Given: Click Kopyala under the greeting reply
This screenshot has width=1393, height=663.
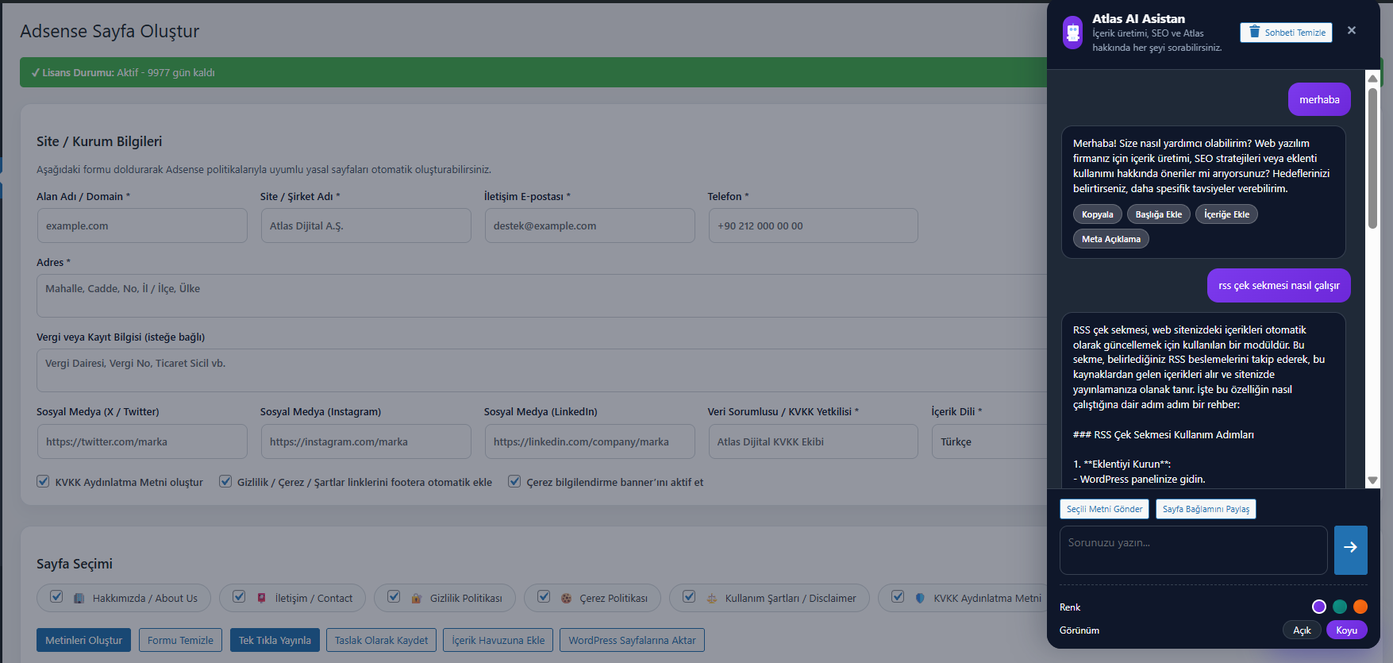Looking at the screenshot, I should [x=1098, y=214].
